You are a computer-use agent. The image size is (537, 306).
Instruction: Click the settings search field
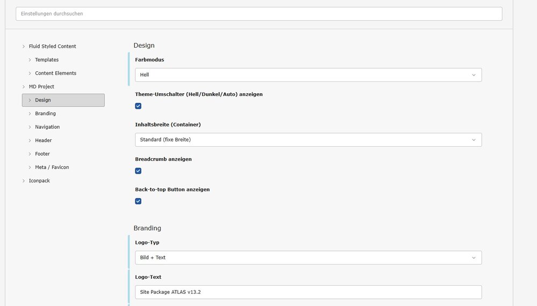pos(259,14)
